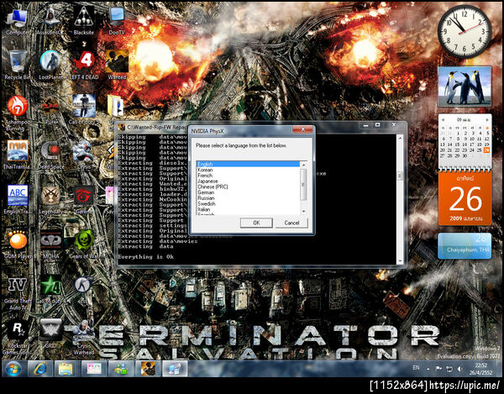The image size is (504, 394).
Task: Open the Windows Start menu orb
Action: point(13,369)
